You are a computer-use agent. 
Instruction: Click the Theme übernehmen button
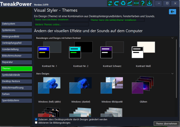coord(166,123)
